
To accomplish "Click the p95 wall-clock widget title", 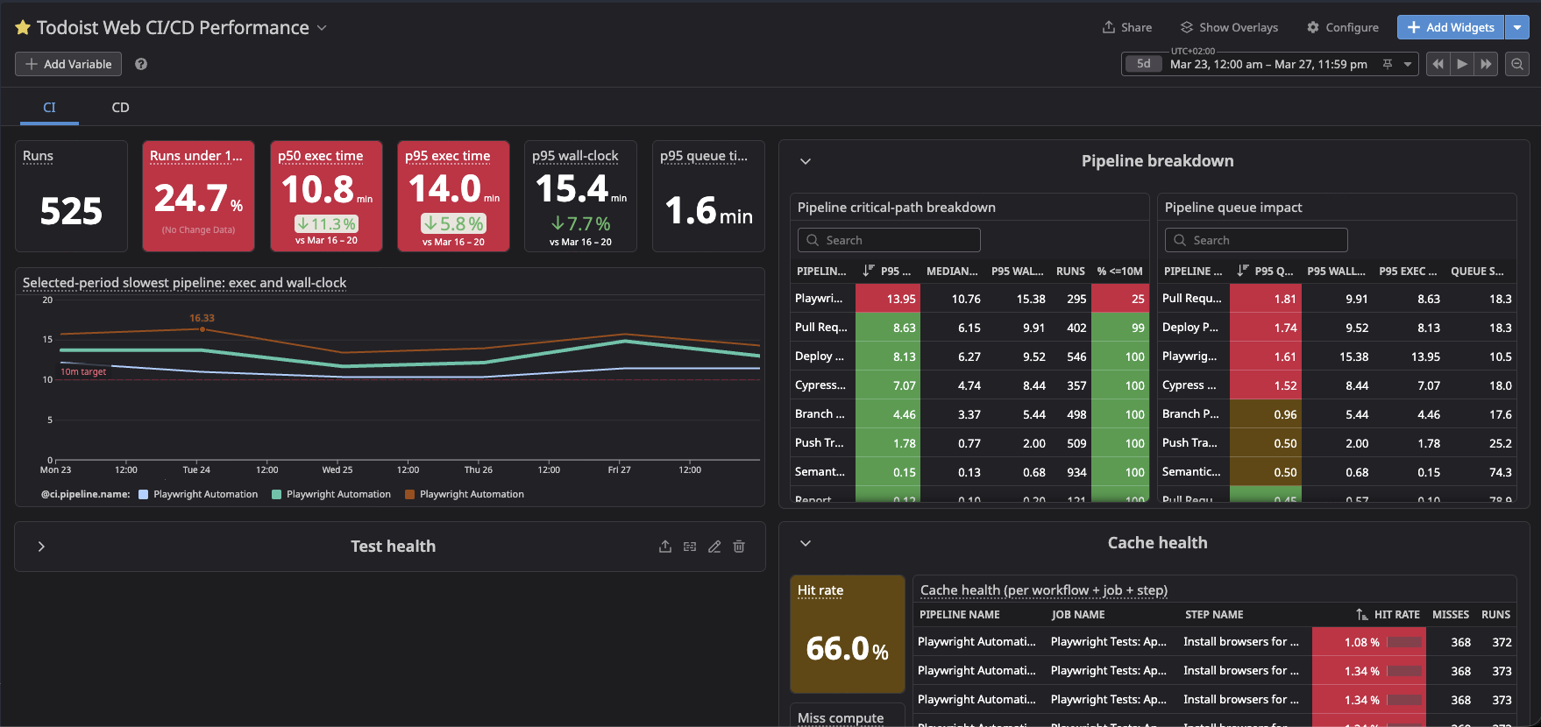I will (575, 156).
